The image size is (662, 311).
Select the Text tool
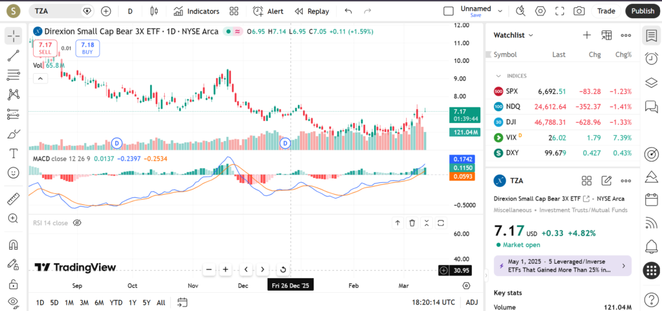coord(13,153)
